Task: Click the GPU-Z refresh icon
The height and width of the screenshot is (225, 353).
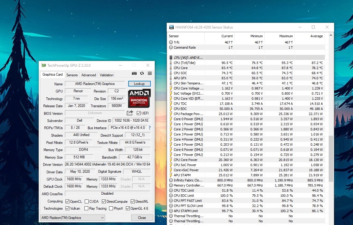Action: point(142,73)
